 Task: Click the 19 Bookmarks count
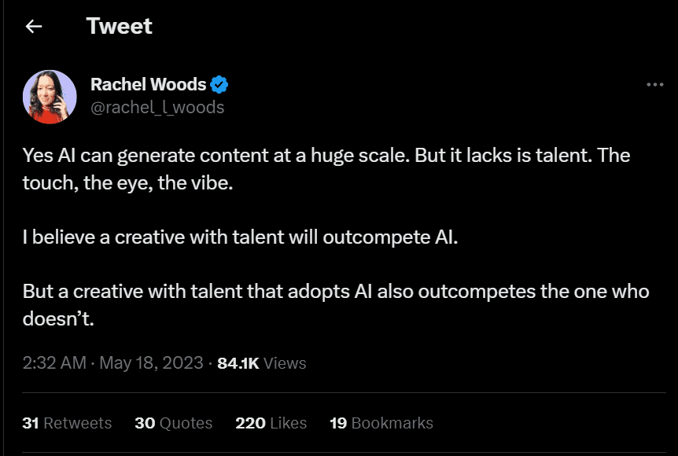pos(381,423)
